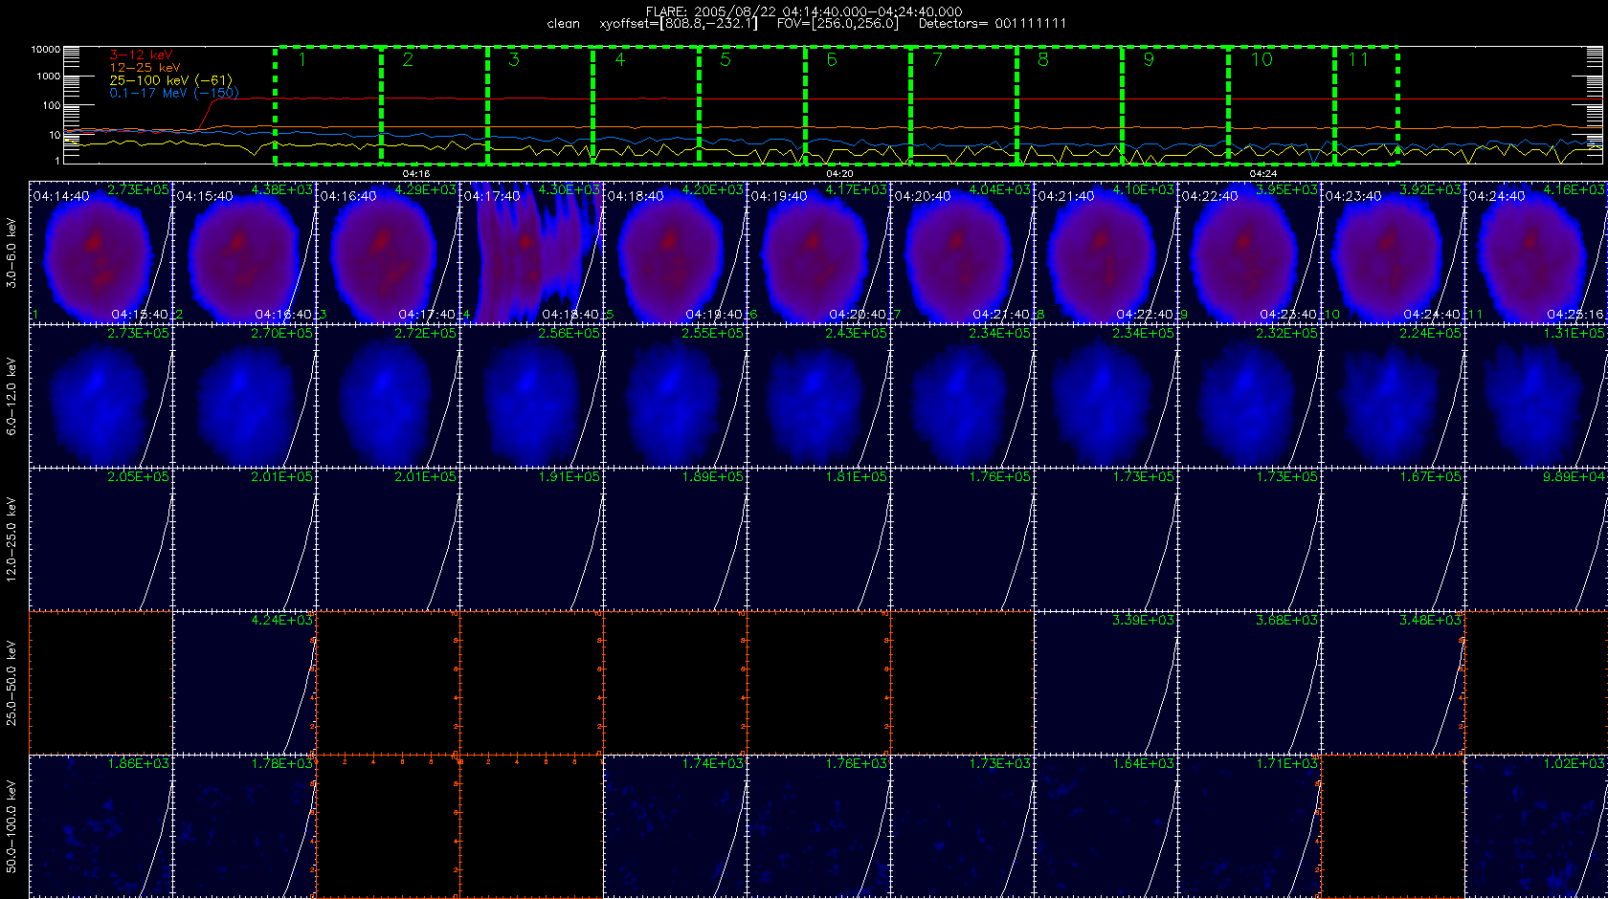Click the 12.0-25.0 keV panel labeled 1.91E+05
The image size is (1608, 899).
tap(531, 539)
